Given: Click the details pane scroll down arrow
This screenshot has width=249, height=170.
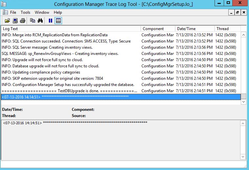Looking at the screenshot, I should point(243,156).
